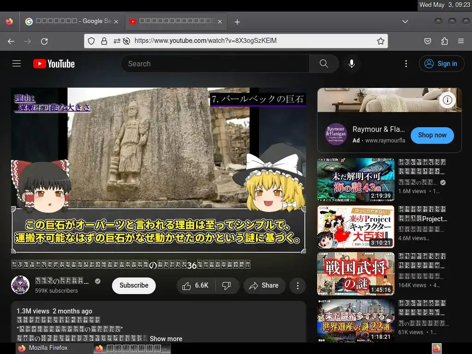Open the 3:10:21 Touhou Project video thumbnail
This screenshot has height=354, width=472.
click(x=355, y=227)
